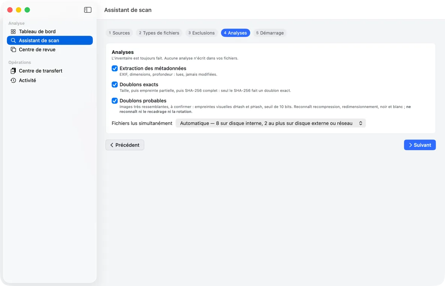This screenshot has width=445, height=286.
Task: Click the Suivant button
Action: (x=420, y=145)
